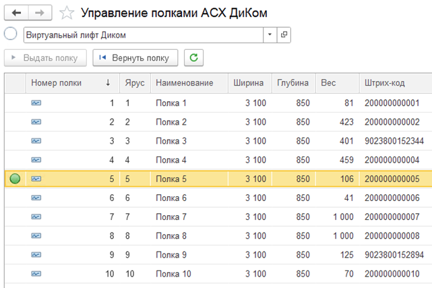
Task: Click the row icon for Полка 10
Action: pos(36,274)
